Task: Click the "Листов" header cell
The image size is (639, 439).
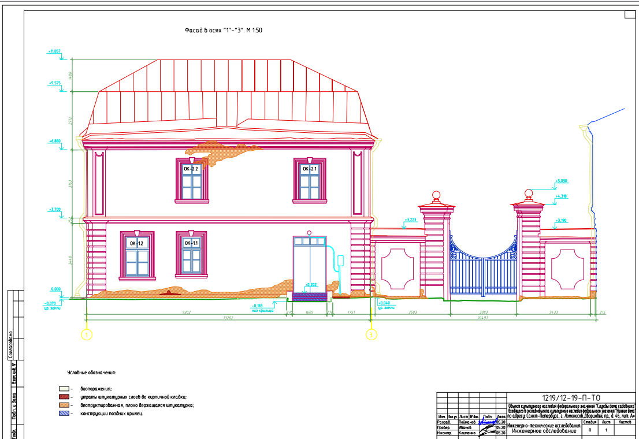Action: click(625, 422)
